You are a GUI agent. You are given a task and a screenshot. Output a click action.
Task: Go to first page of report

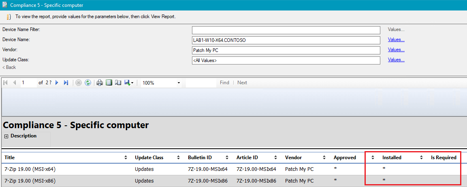coord(5,83)
